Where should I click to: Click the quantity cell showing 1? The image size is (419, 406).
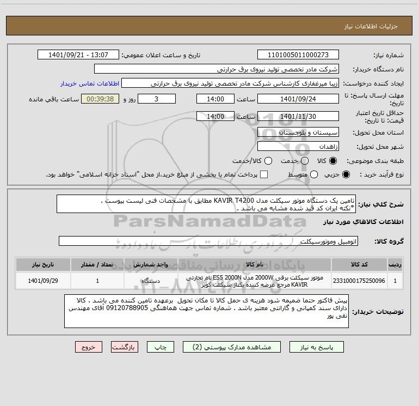(97, 281)
